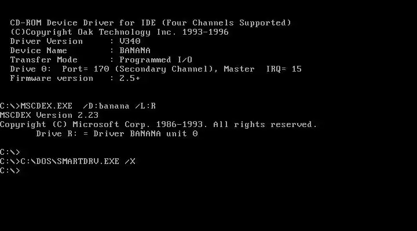Click the last C:\> prompt line
Viewport: 417px width, 231px height.
tap(10, 170)
